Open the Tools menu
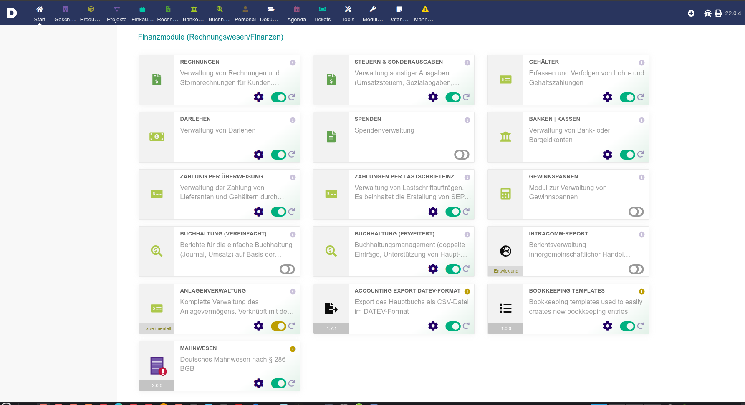 coord(348,13)
